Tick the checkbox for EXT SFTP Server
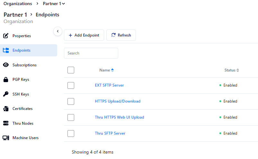The width and height of the screenshot is (258, 159). (71, 85)
